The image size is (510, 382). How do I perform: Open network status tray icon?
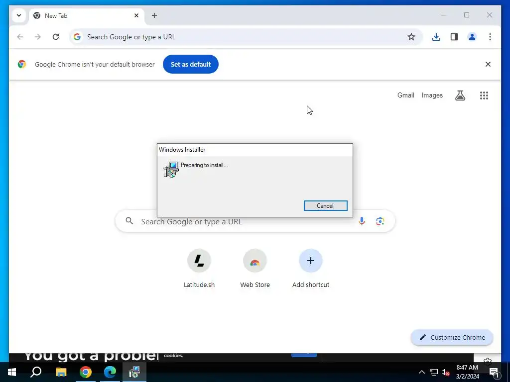coord(434,372)
